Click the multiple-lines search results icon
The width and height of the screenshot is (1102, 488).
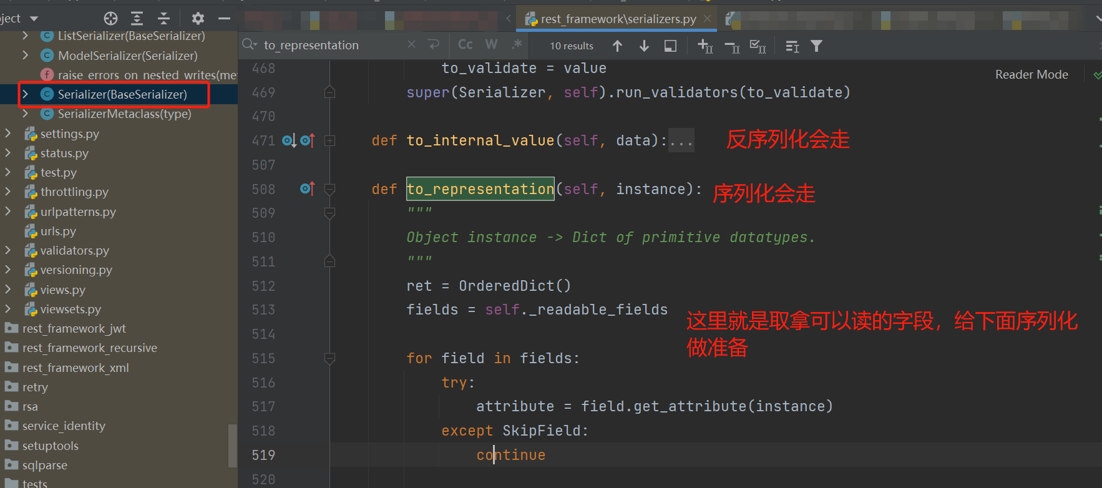792,46
